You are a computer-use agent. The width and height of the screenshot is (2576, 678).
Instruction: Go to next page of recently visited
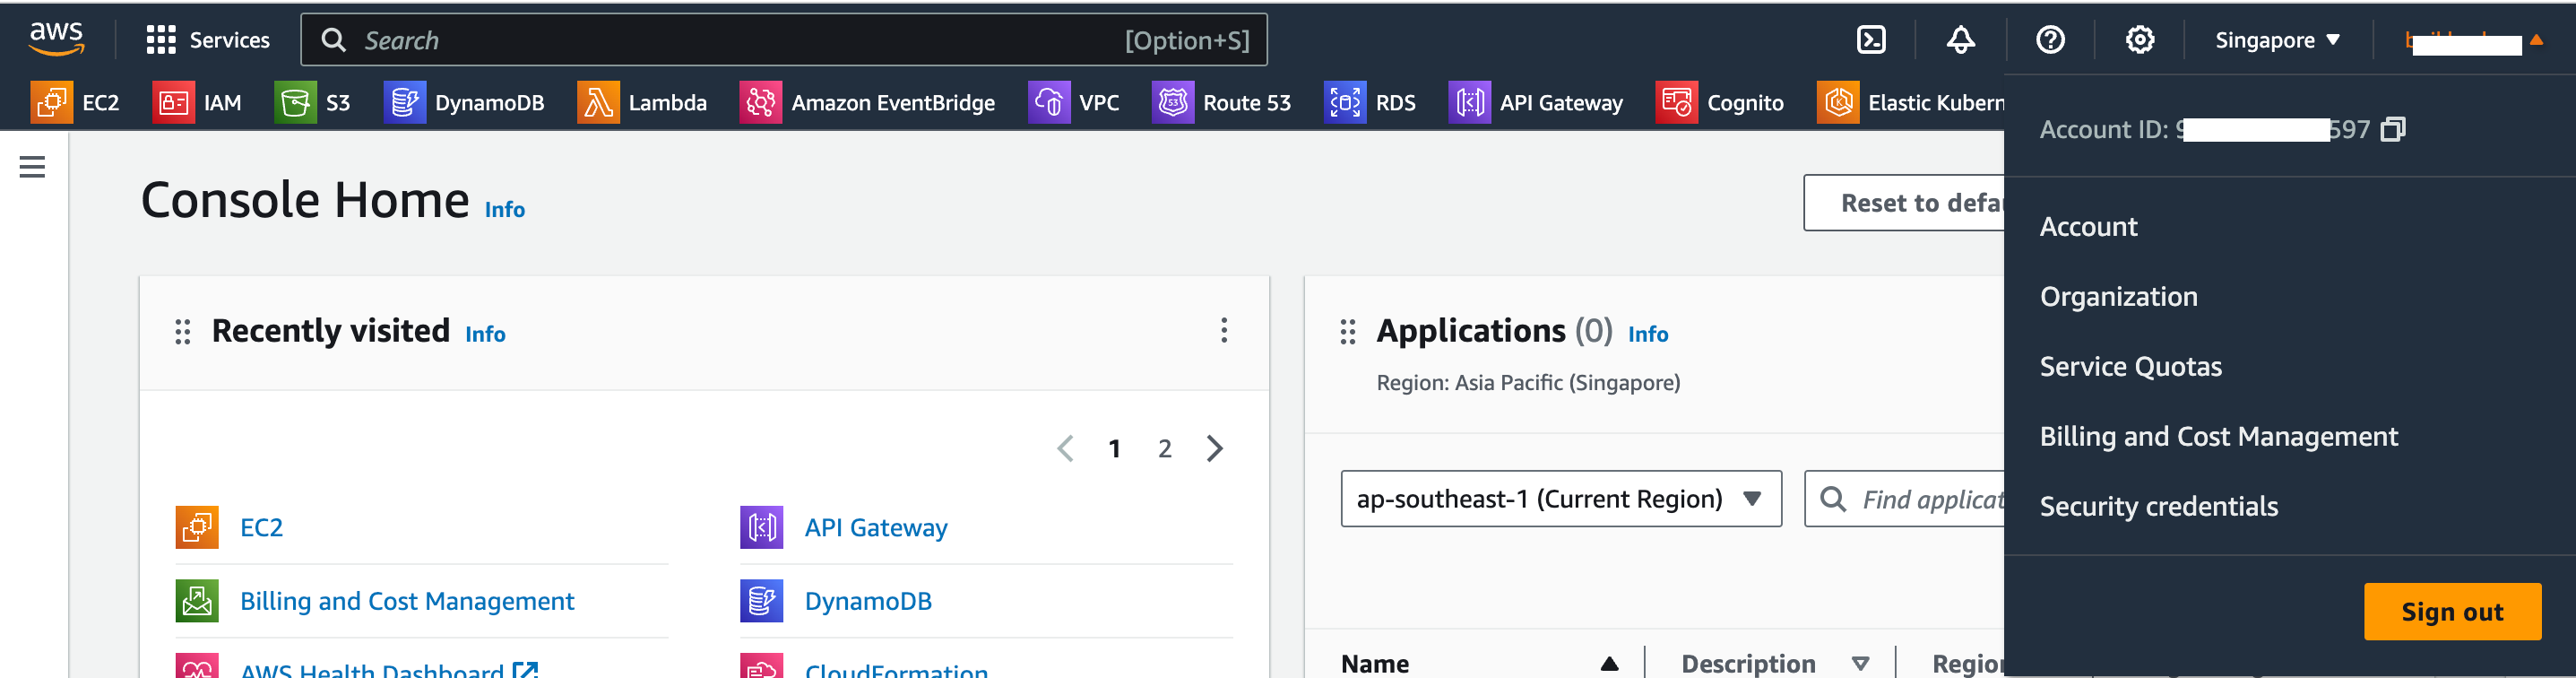[1215, 448]
